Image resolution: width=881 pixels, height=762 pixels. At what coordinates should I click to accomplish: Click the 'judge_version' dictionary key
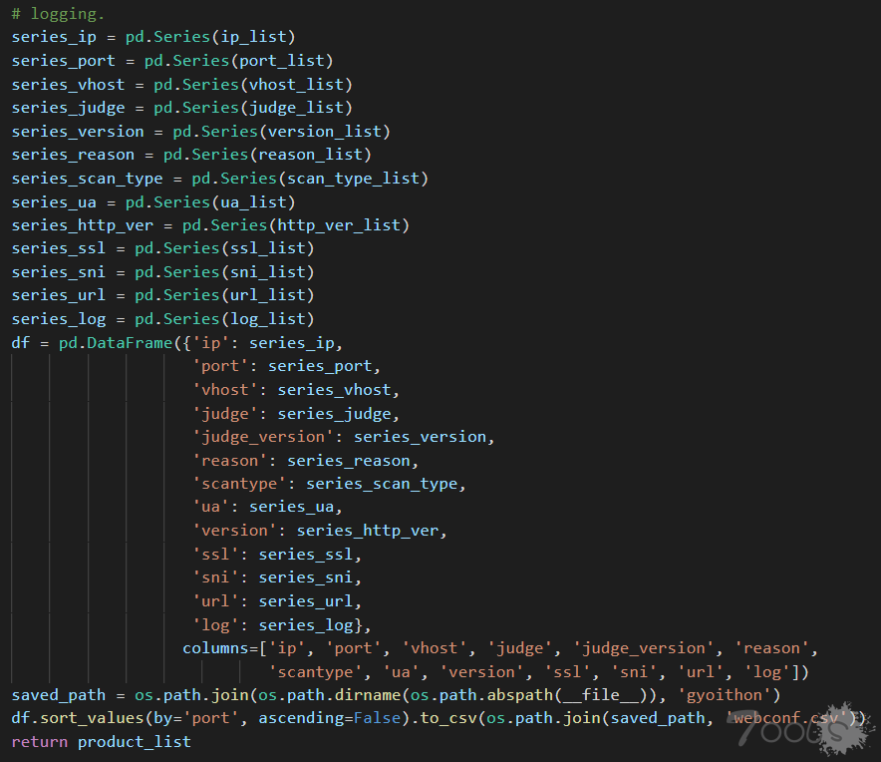[263, 437]
